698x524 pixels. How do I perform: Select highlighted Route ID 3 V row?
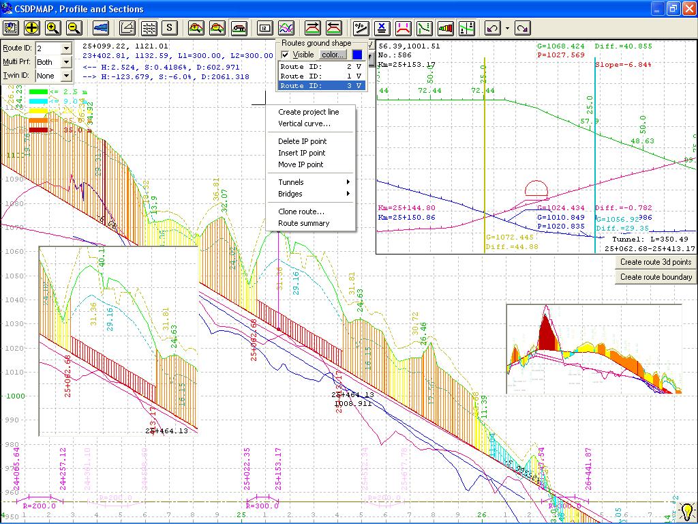coord(322,85)
